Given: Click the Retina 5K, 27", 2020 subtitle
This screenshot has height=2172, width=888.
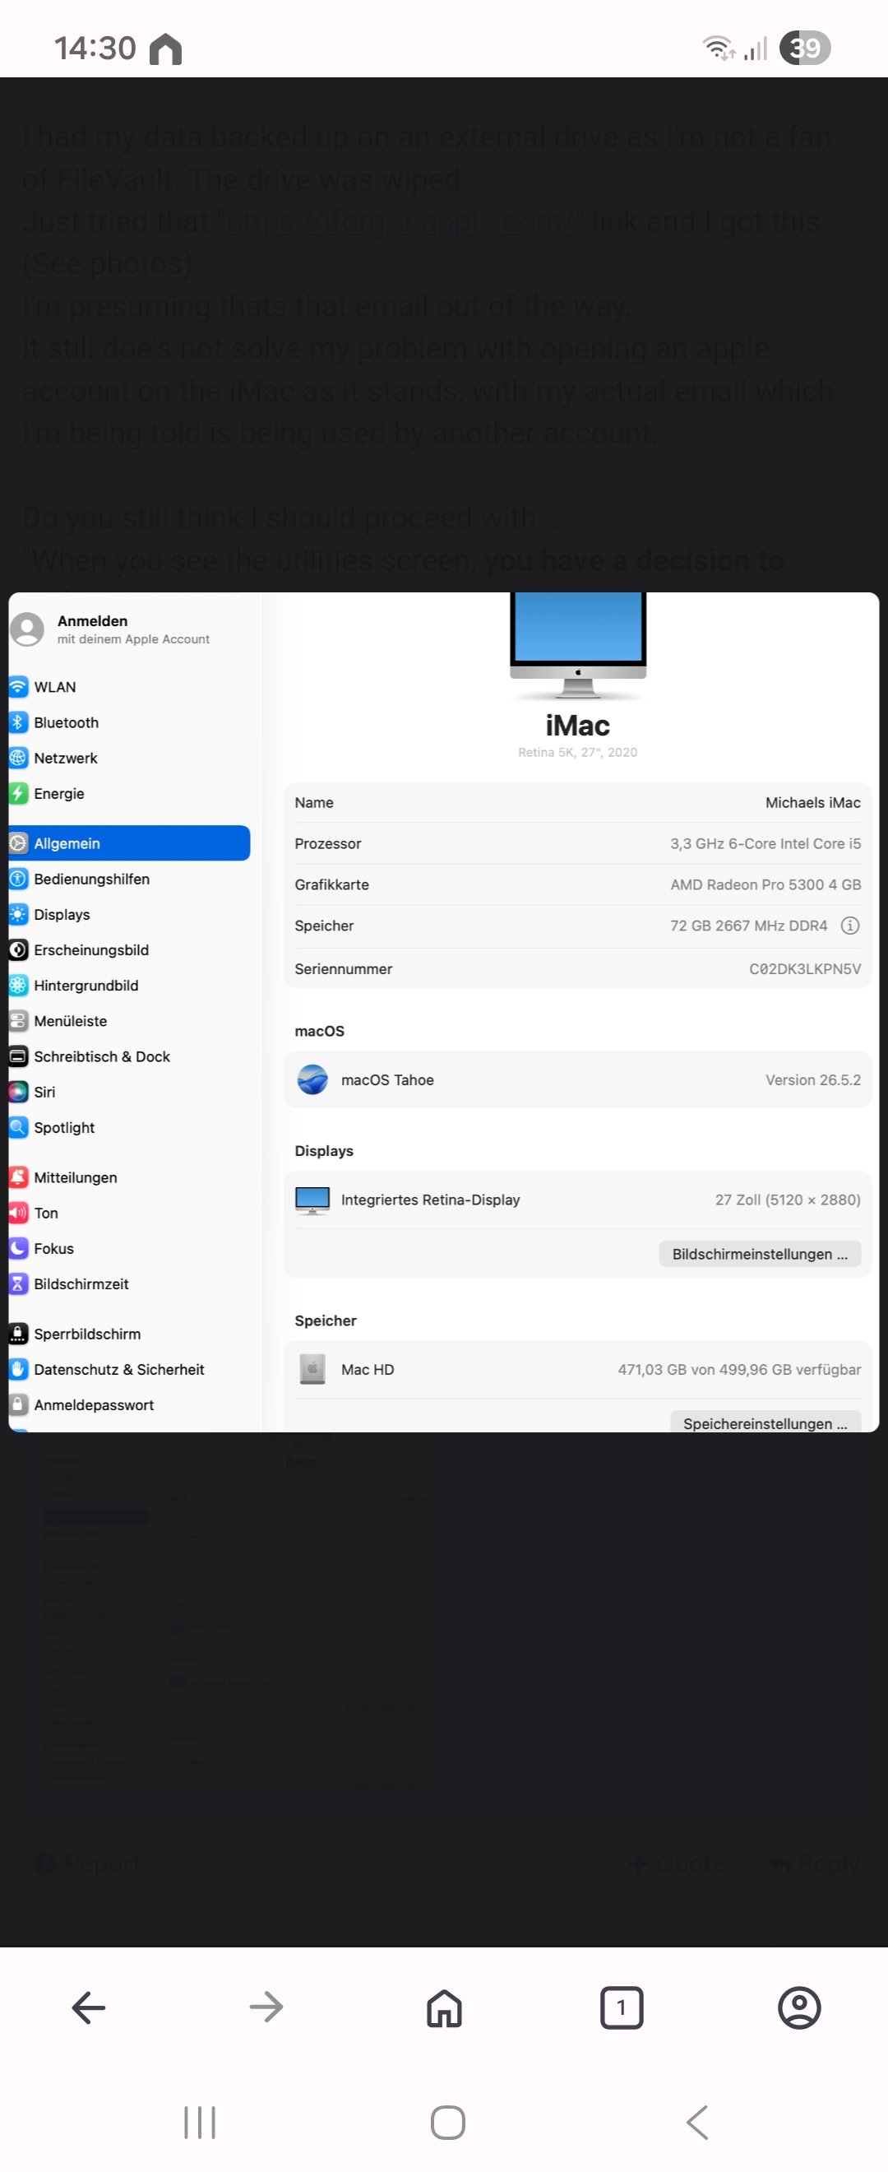Looking at the screenshot, I should (577, 751).
